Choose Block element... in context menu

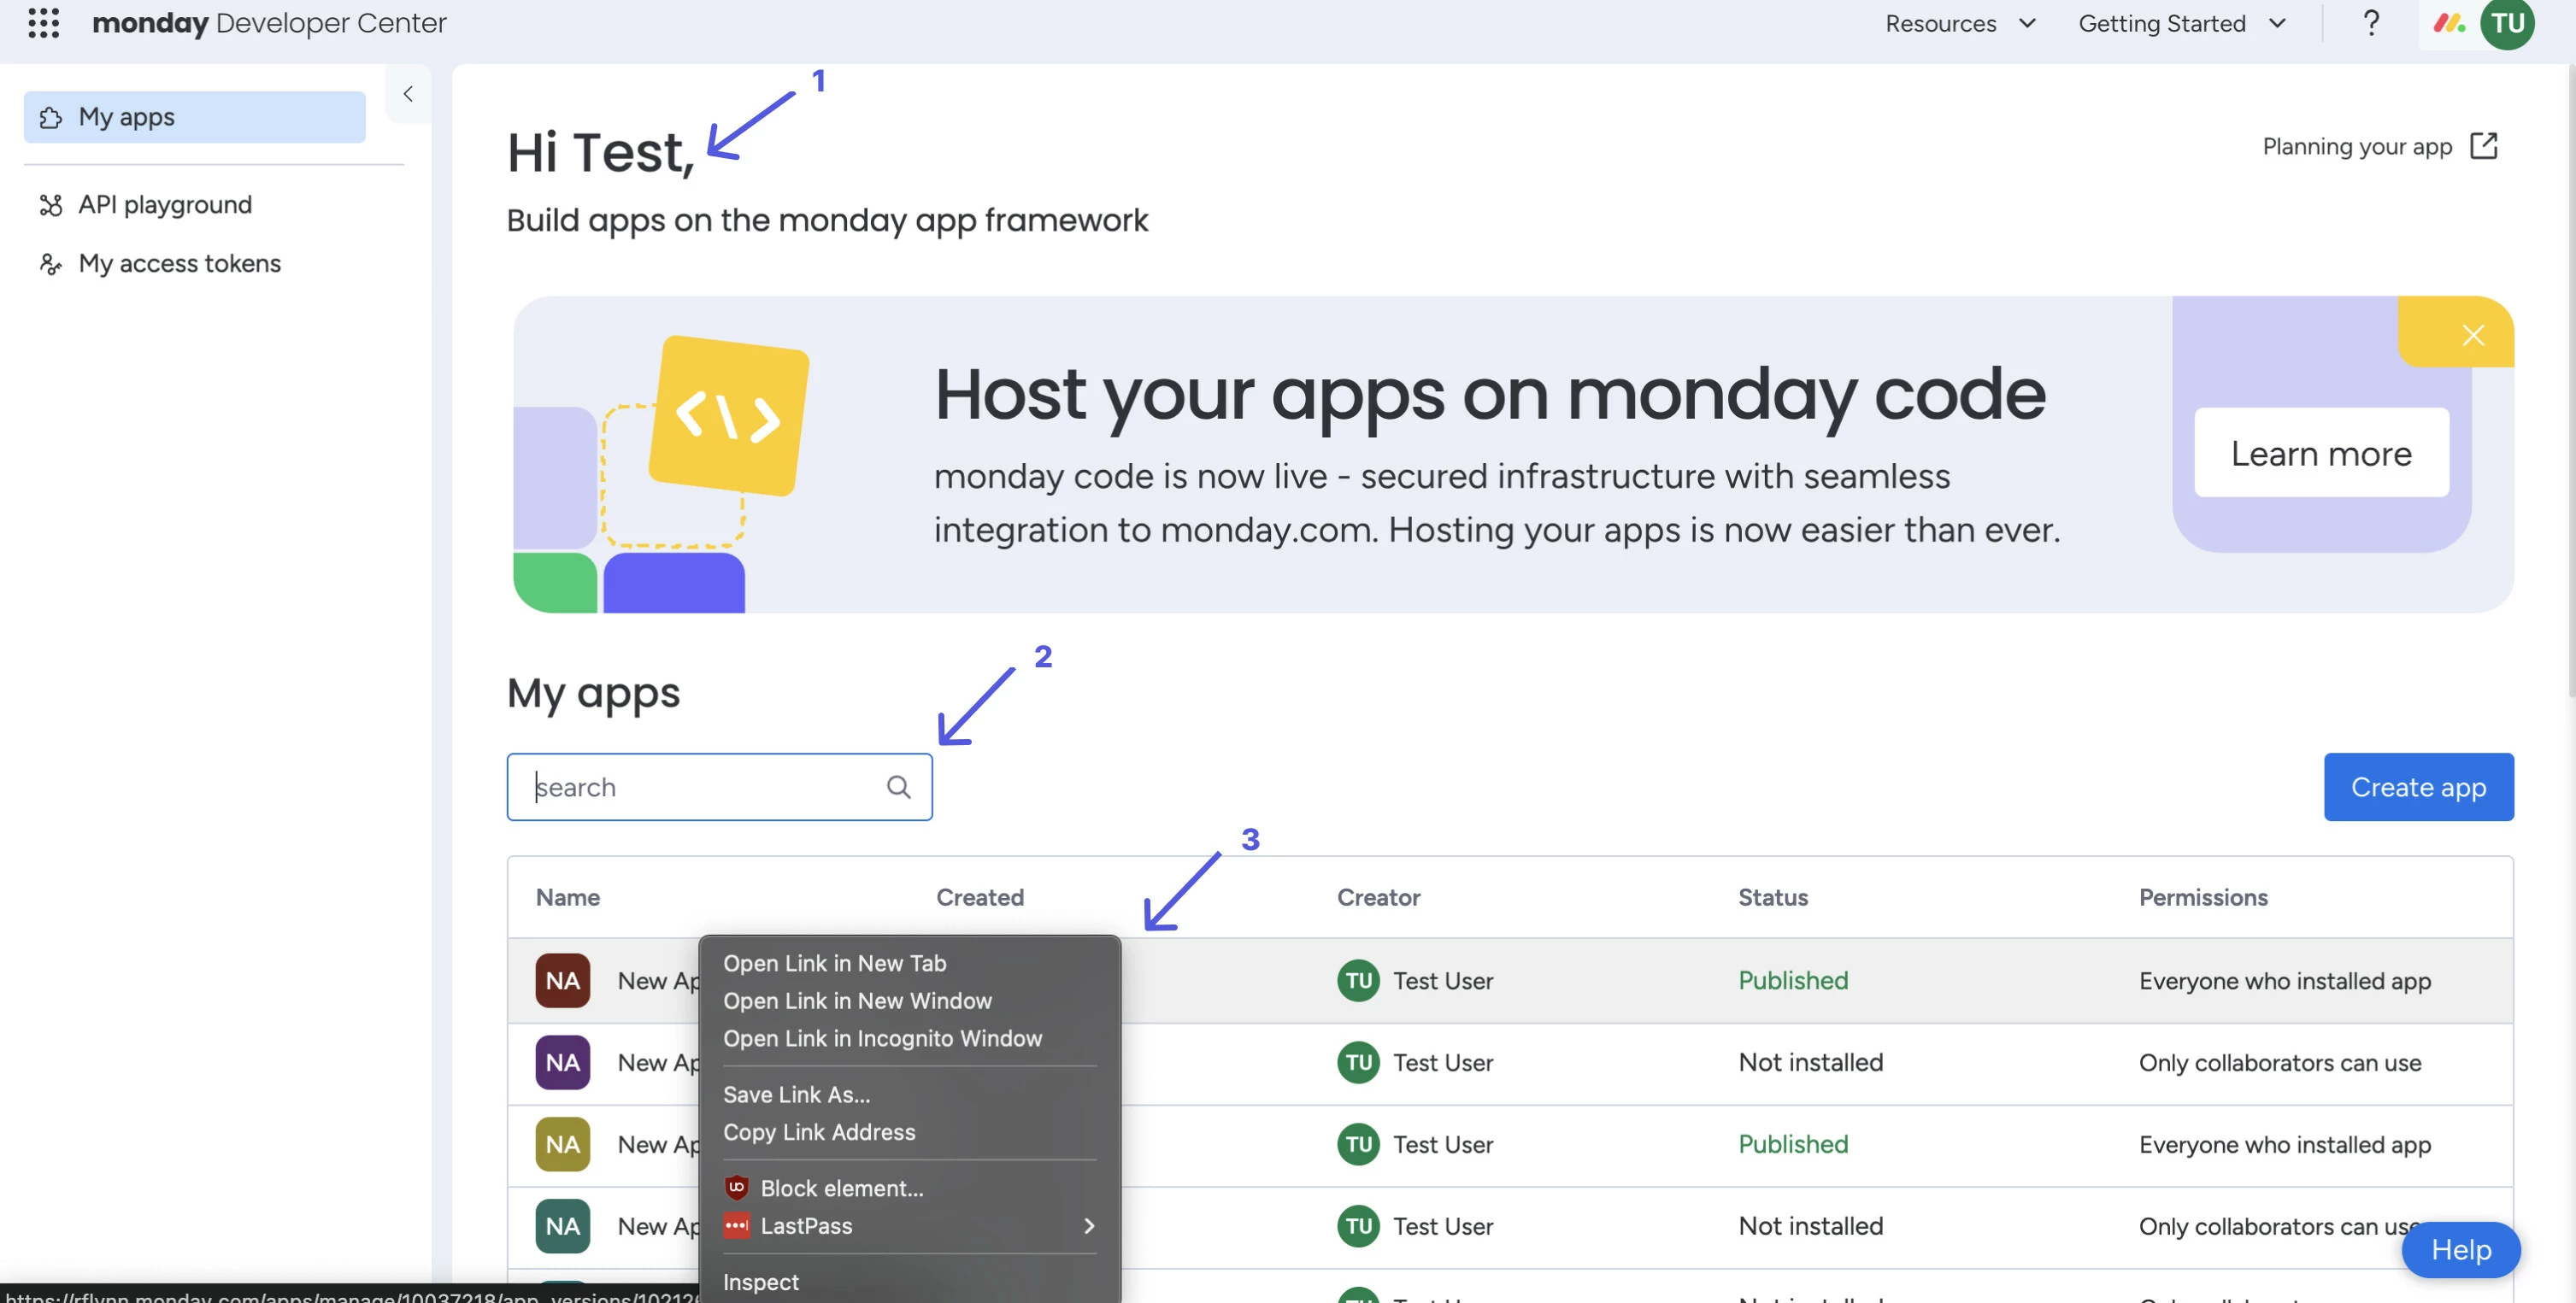tap(909, 1188)
